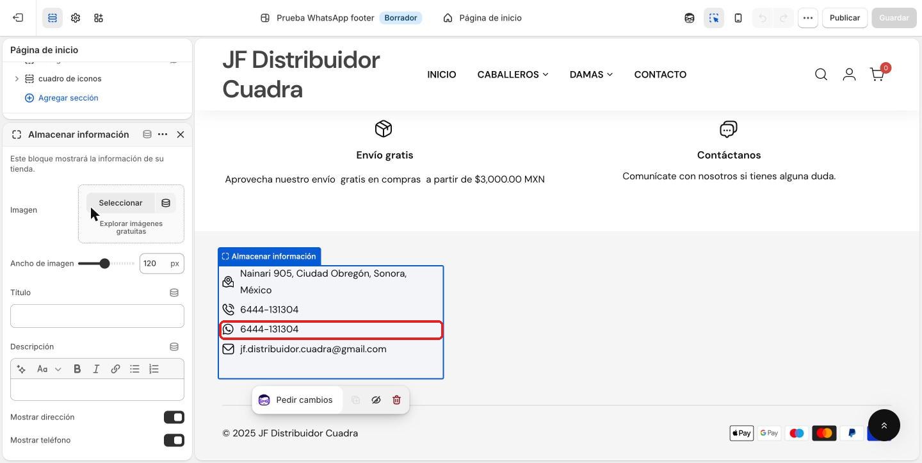Open DAMAS dropdown menu

pos(591,74)
